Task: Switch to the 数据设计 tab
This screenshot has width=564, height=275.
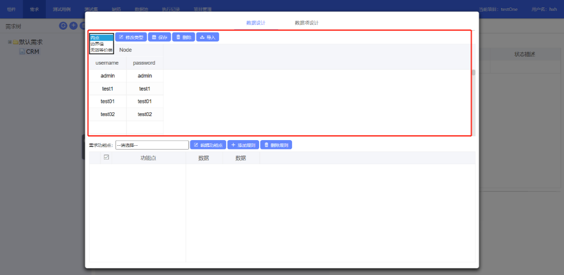Action: pyautogui.click(x=256, y=23)
